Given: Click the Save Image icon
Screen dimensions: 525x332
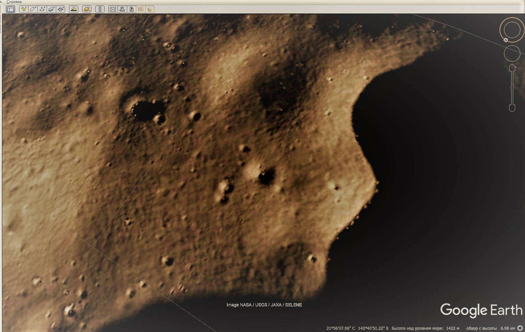Looking at the screenshot, I should click(131, 9).
